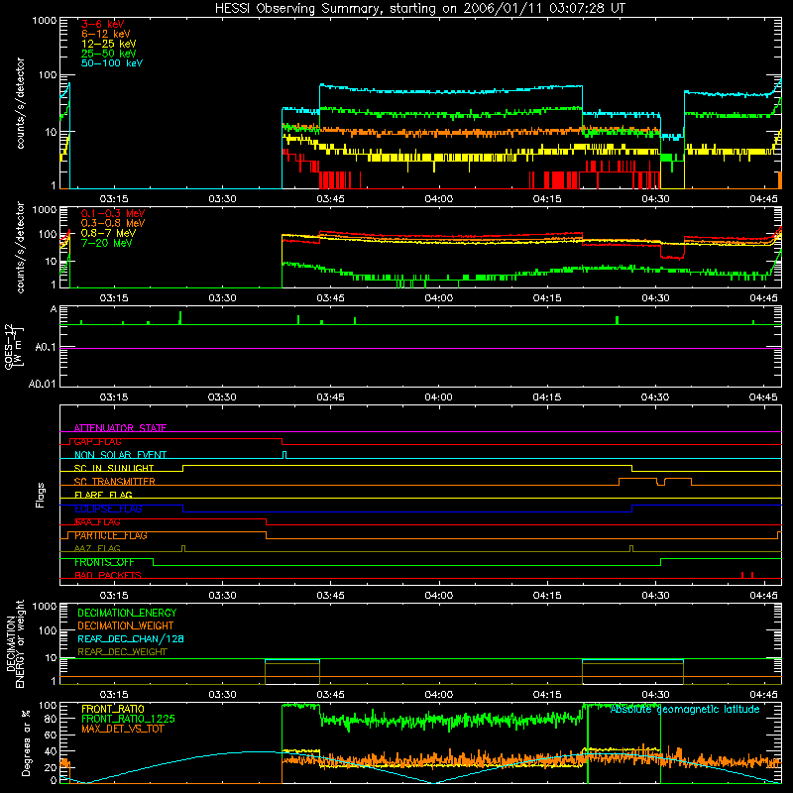Click the REAR_DEC_WEIGHT legend label
Screen dimensions: 793x793
click(x=122, y=652)
